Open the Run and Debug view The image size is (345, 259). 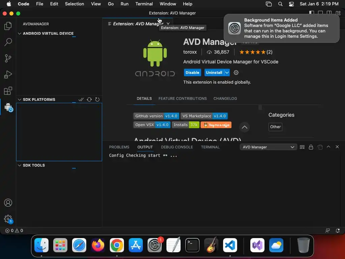8,75
